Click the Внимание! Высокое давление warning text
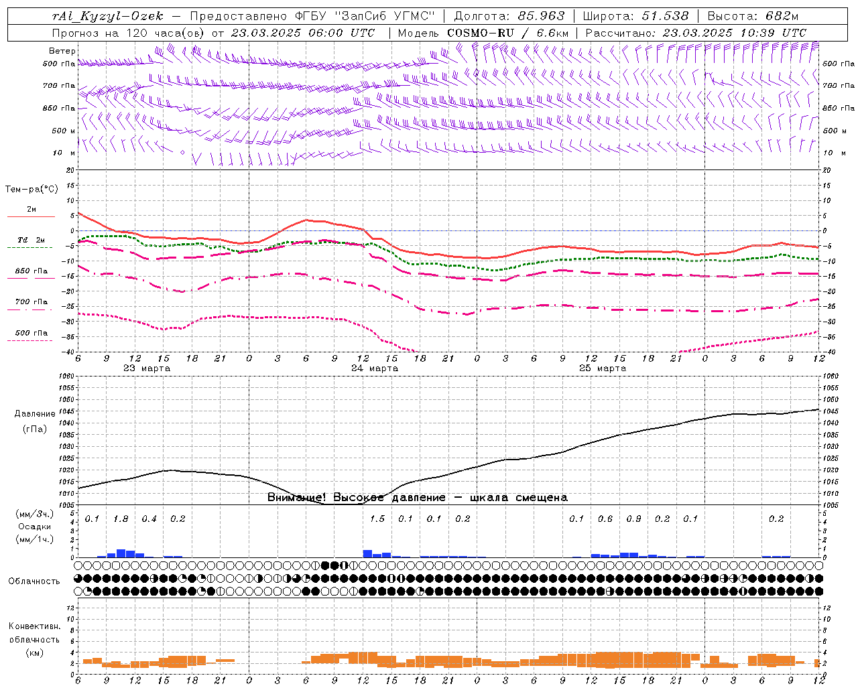858x686 pixels. (418, 498)
